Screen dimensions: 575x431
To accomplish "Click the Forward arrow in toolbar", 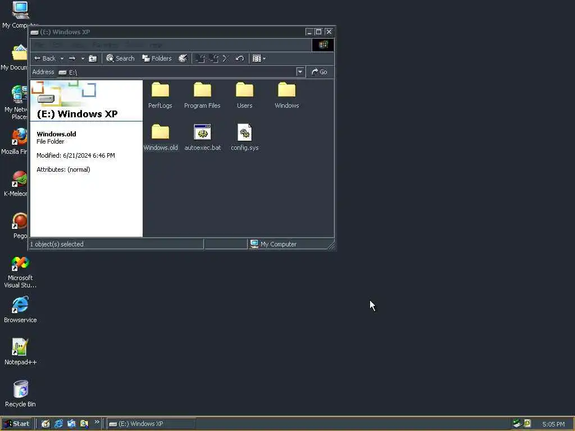I will tap(72, 58).
